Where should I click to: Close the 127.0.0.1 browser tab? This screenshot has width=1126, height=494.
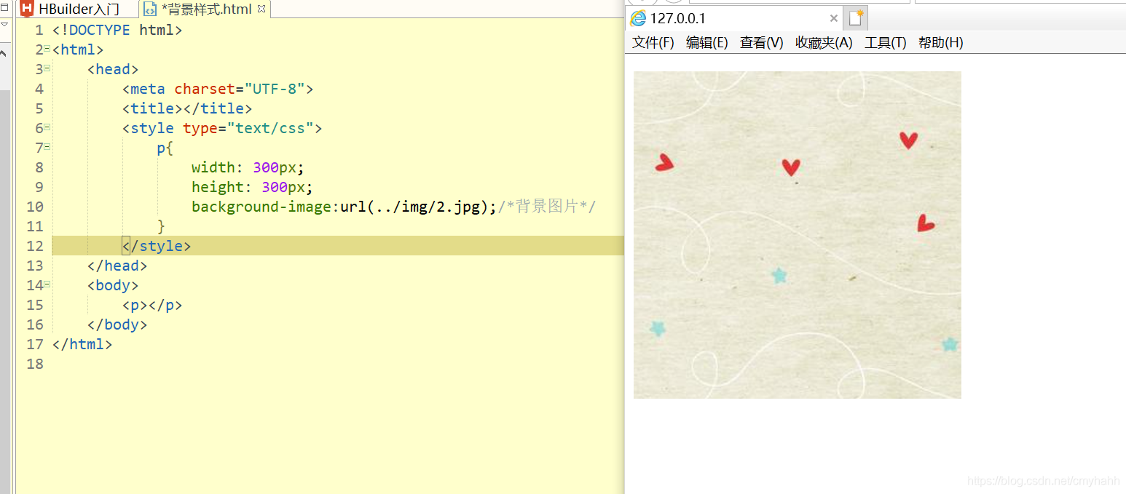tap(834, 19)
